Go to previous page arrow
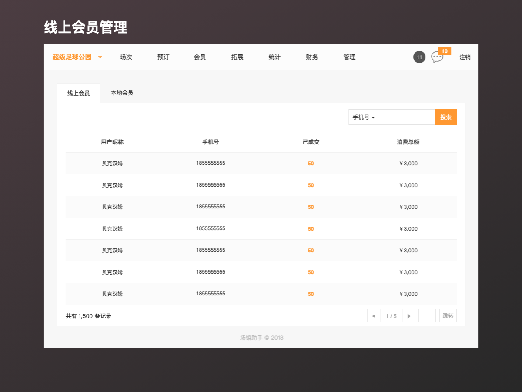Screen dimensions: 522x392 tap(374, 315)
